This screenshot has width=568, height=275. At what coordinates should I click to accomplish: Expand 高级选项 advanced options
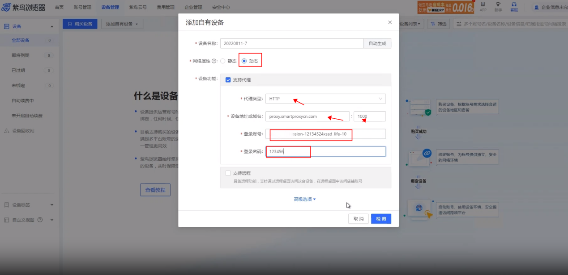click(x=305, y=199)
